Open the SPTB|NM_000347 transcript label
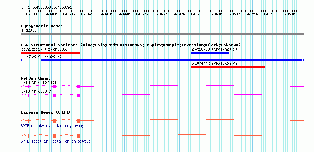This screenshot has width=314, height=152. pyautogui.click(x=36, y=91)
